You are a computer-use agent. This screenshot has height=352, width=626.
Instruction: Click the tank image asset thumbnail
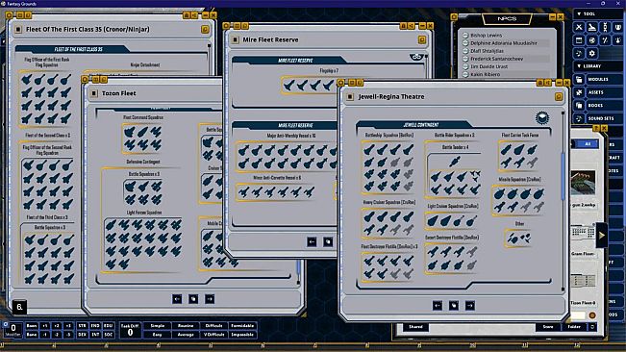[x=583, y=183]
